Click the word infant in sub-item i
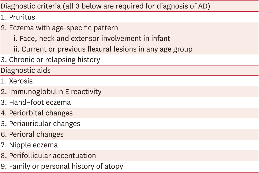The width and height of the screenshot is (259, 173). click(161, 39)
